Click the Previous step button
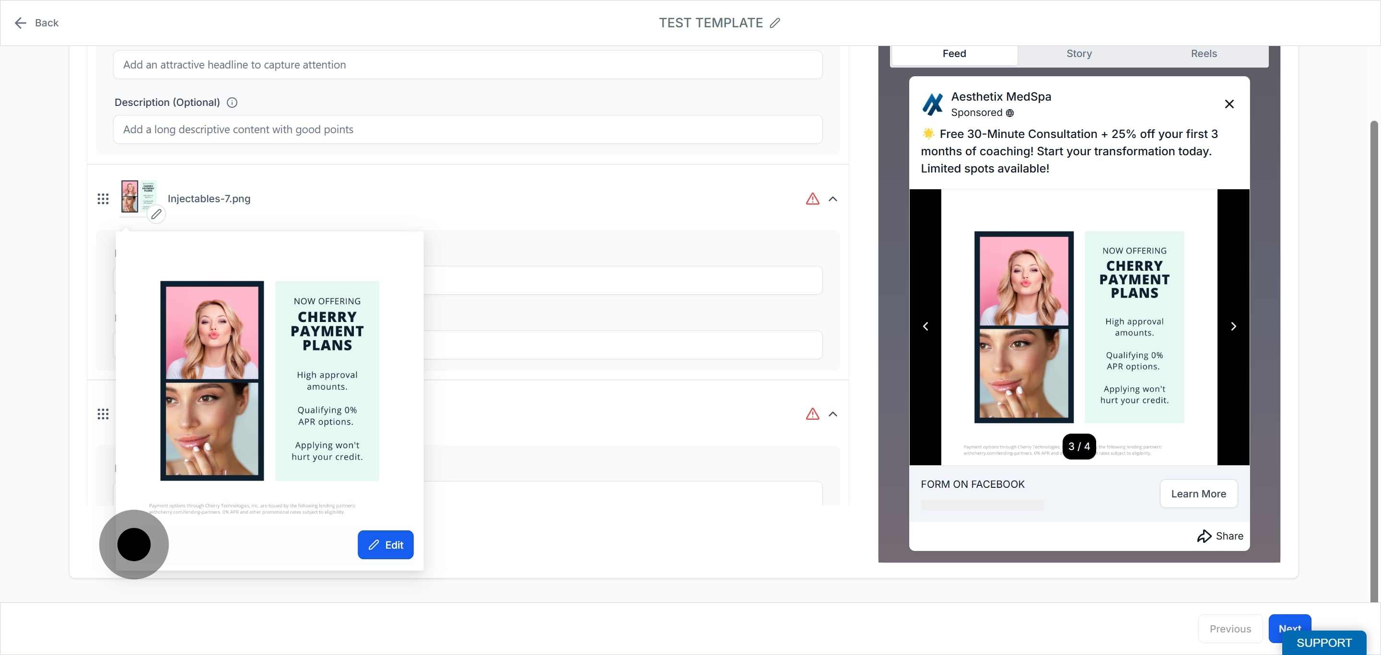 tap(1230, 628)
